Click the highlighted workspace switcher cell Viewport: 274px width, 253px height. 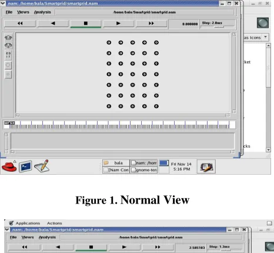[163, 163]
